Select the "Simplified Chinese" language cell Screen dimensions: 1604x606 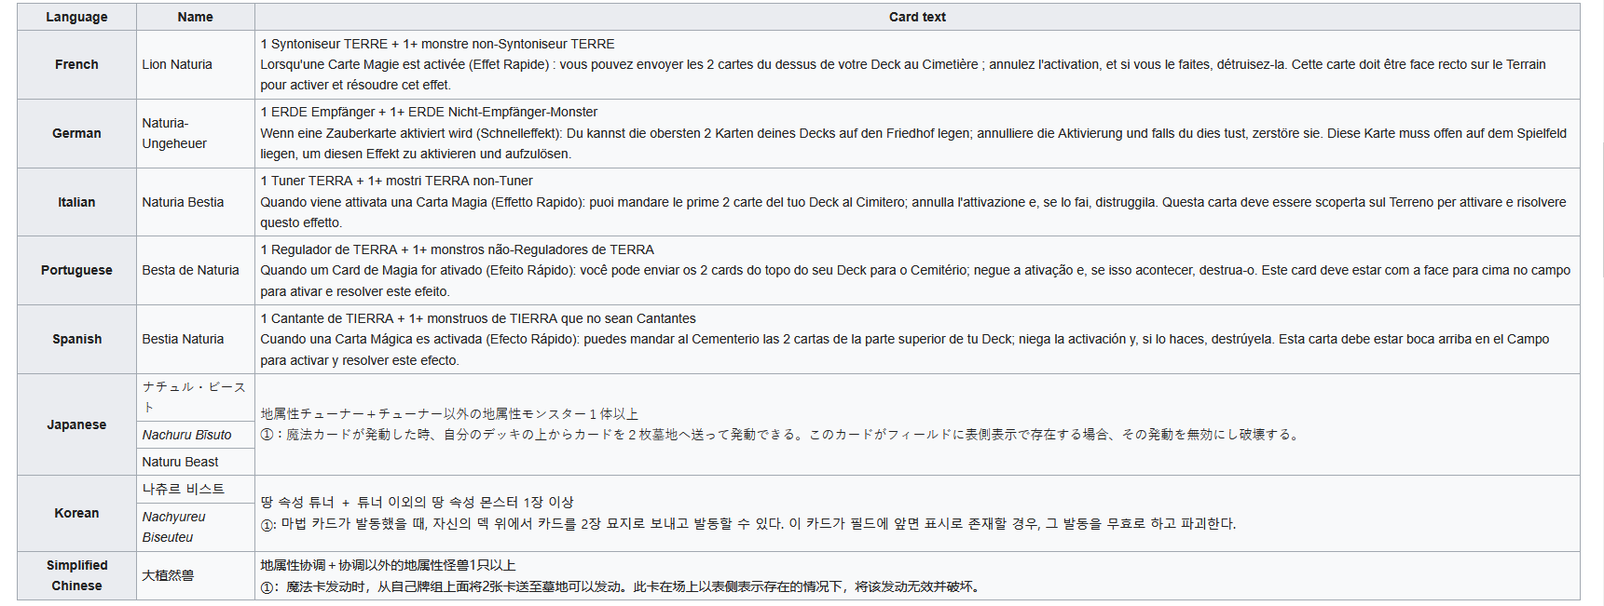coord(76,575)
